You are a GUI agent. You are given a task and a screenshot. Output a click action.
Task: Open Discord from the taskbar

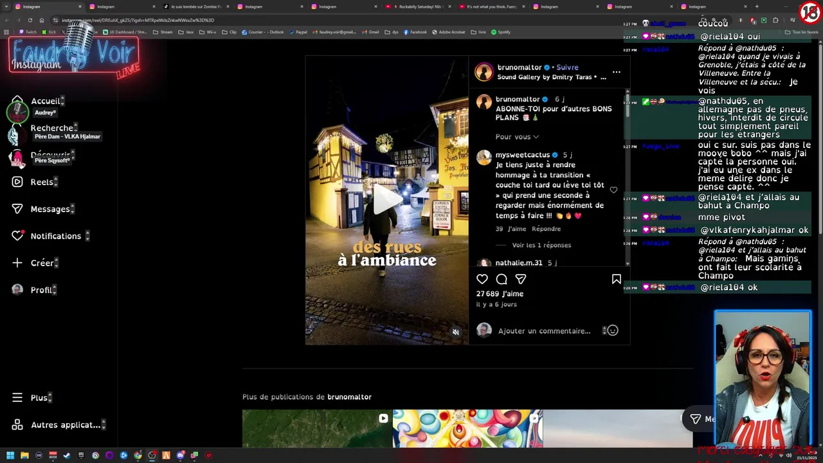[180, 455]
